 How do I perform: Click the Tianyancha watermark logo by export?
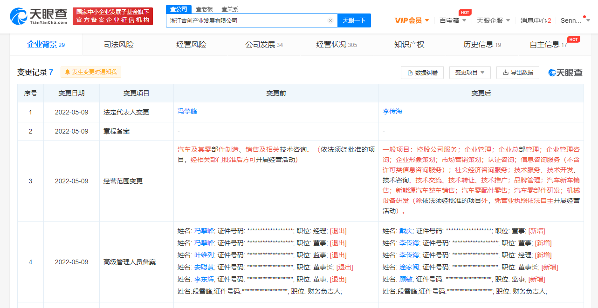tap(565, 73)
